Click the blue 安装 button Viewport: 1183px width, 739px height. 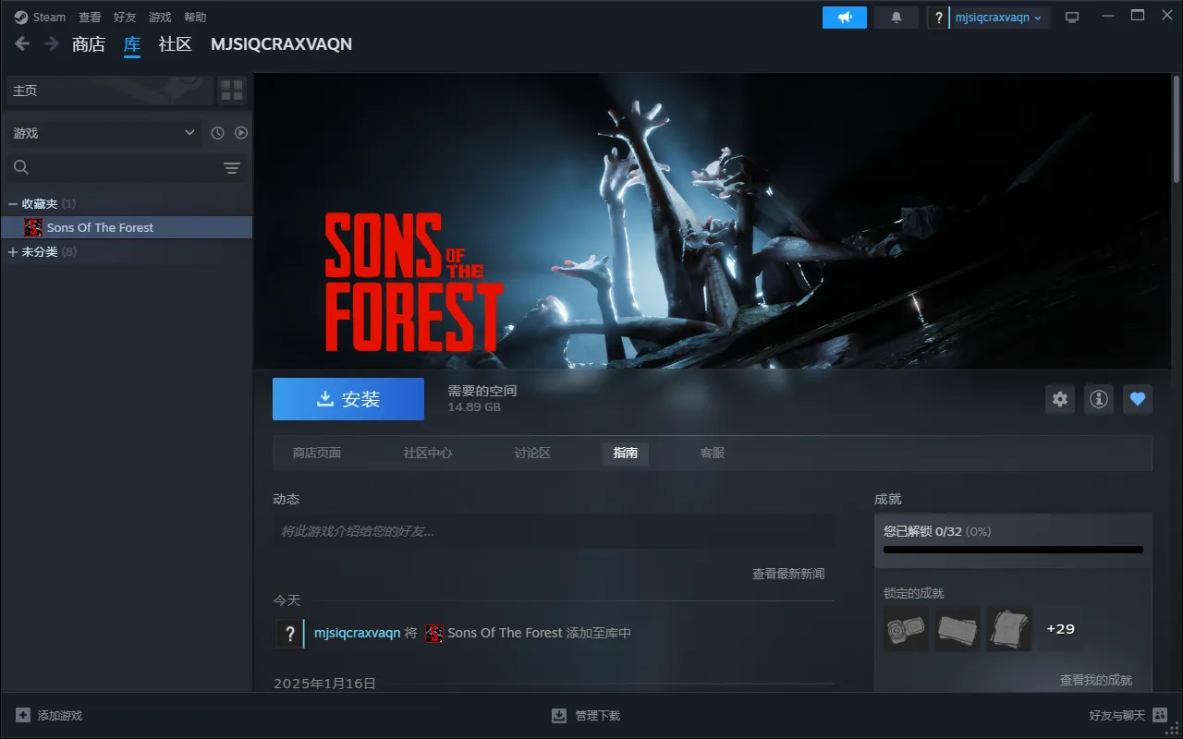coord(348,399)
